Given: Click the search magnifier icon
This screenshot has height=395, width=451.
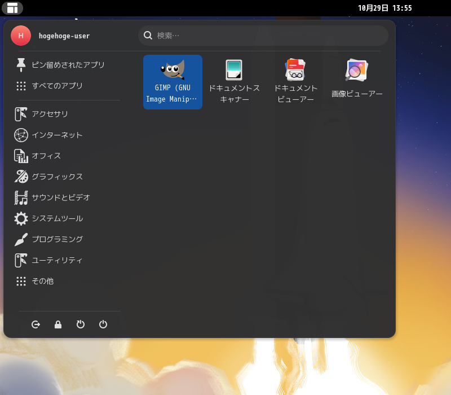Looking at the screenshot, I should 148,36.
